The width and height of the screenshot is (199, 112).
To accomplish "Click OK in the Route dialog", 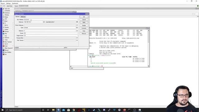I will [x=84, y=17].
